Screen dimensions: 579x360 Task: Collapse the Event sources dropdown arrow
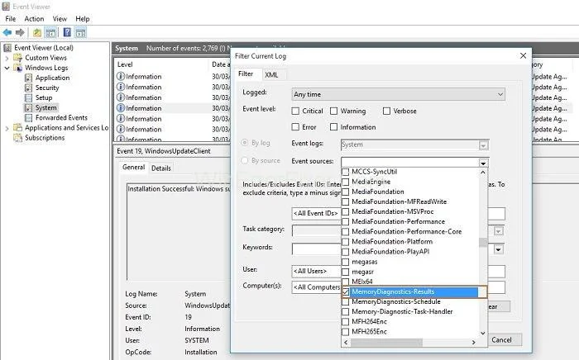tap(483, 163)
